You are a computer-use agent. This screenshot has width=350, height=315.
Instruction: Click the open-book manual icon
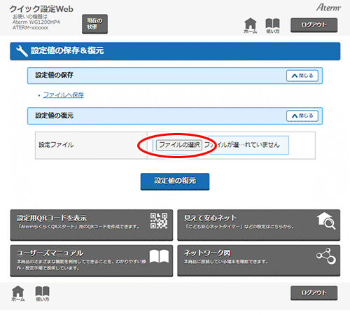tap(159, 256)
